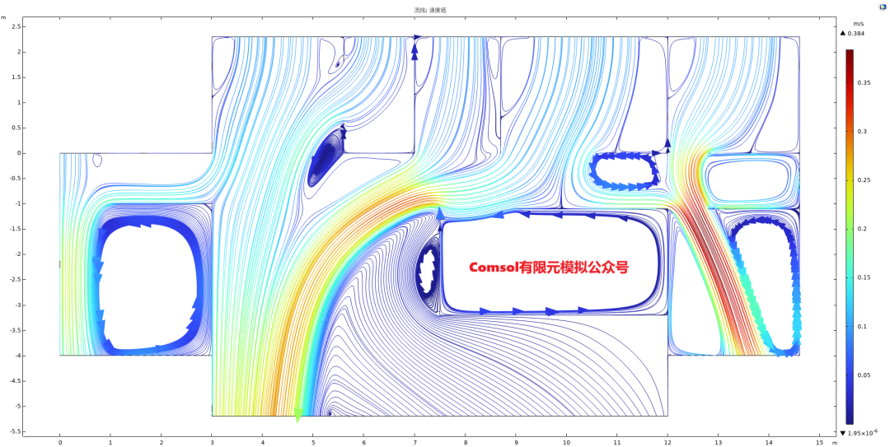Click the x-axis tick label 15
The width and height of the screenshot is (890, 447).
pos(819,443)
